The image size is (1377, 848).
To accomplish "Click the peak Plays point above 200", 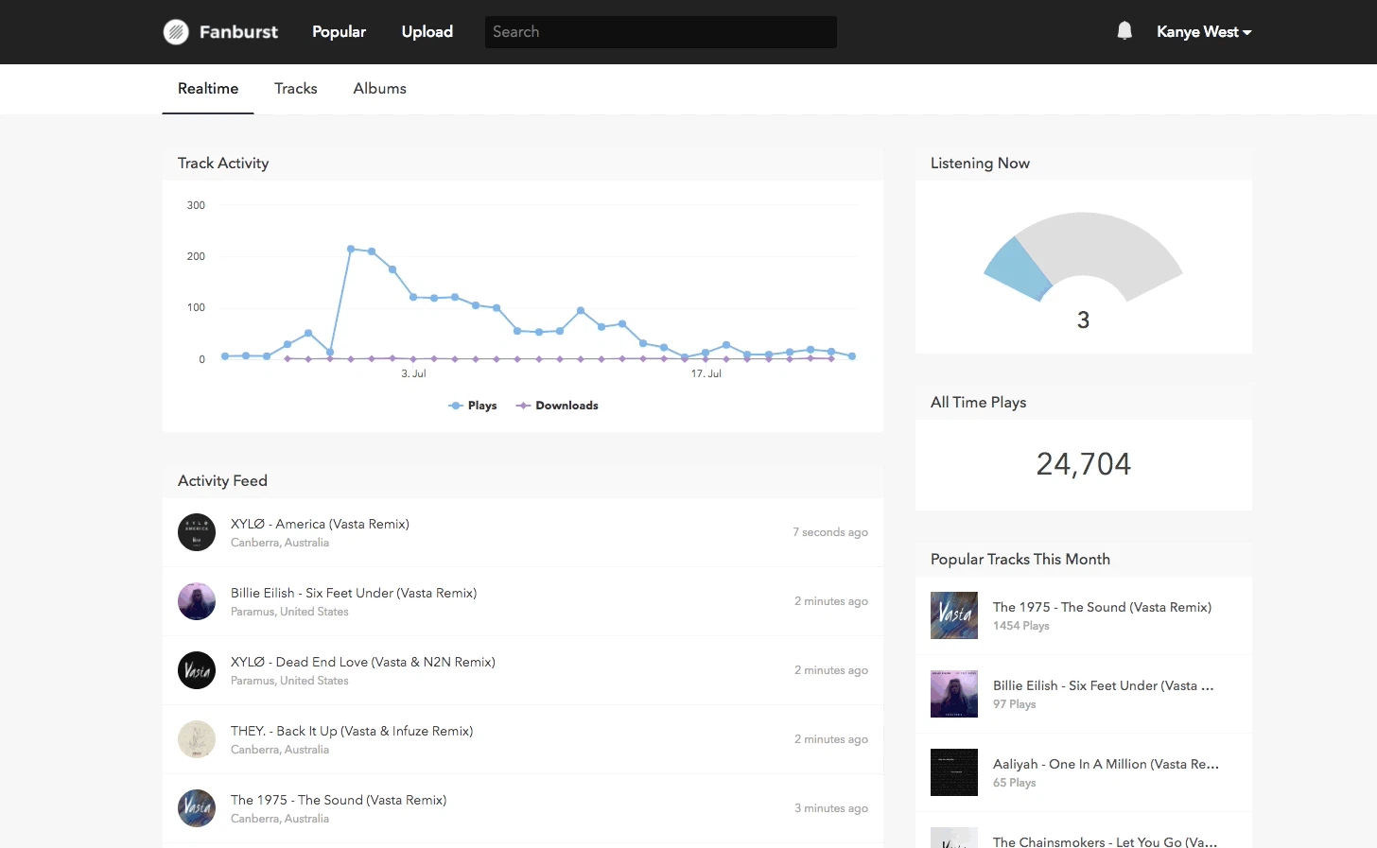I will [351, 249].
